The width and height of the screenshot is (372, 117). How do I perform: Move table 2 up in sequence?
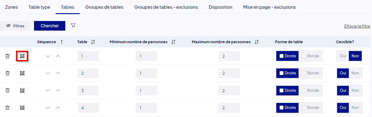pyautogui.click(x=58, y=73)
